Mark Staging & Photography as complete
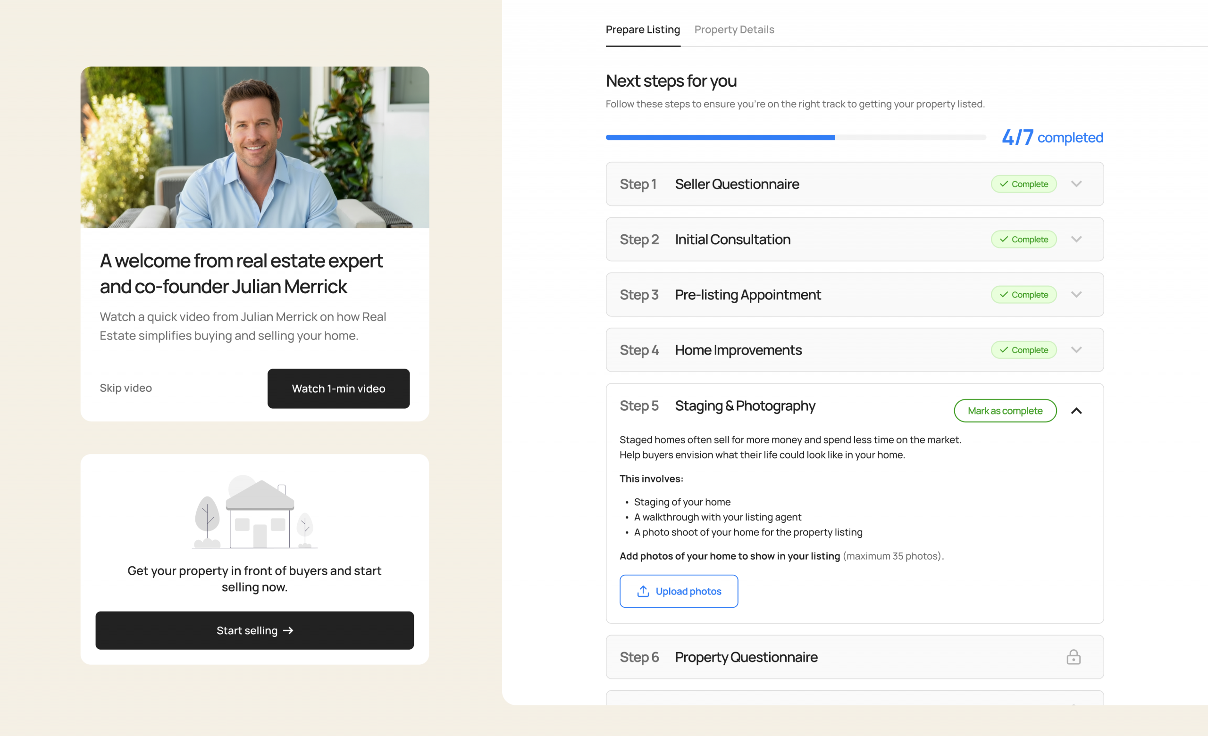This screenshot has height=736, width=1208. (x=1005, y=411)
